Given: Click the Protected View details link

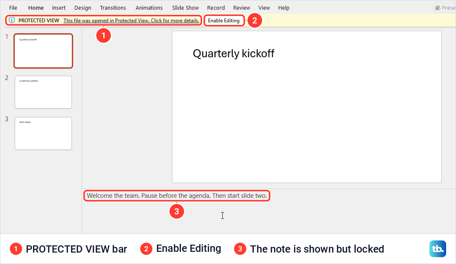Looking at the screenshot, I should pos(131,21).
